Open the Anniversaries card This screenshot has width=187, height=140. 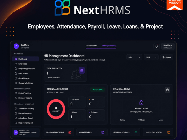pyautogui.click(x=92, y=132)
